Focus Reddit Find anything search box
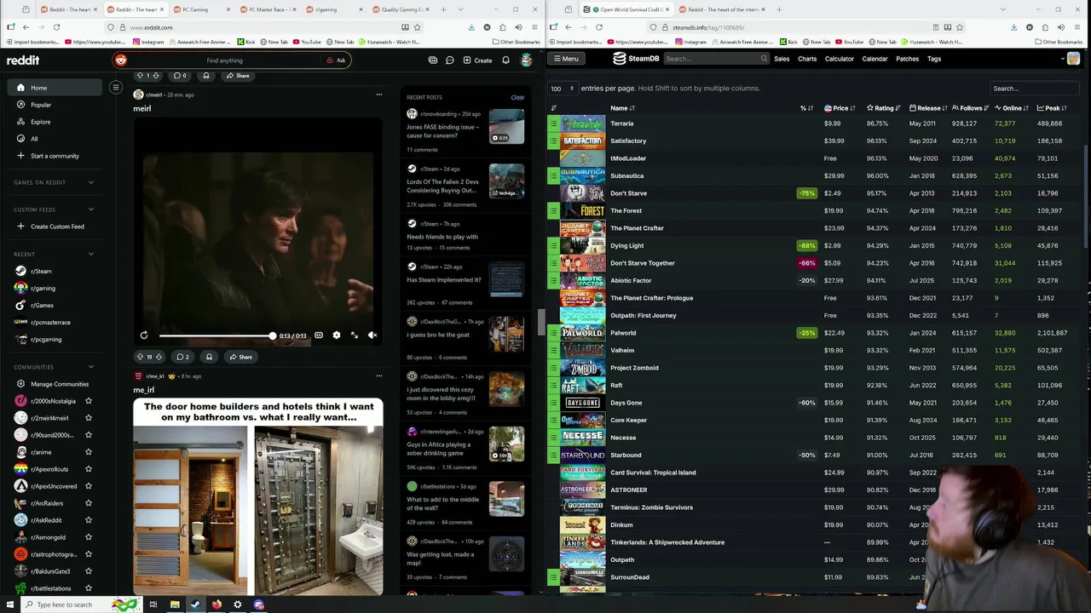Viewport: 1091px width, 613px height. click(224, 60)
